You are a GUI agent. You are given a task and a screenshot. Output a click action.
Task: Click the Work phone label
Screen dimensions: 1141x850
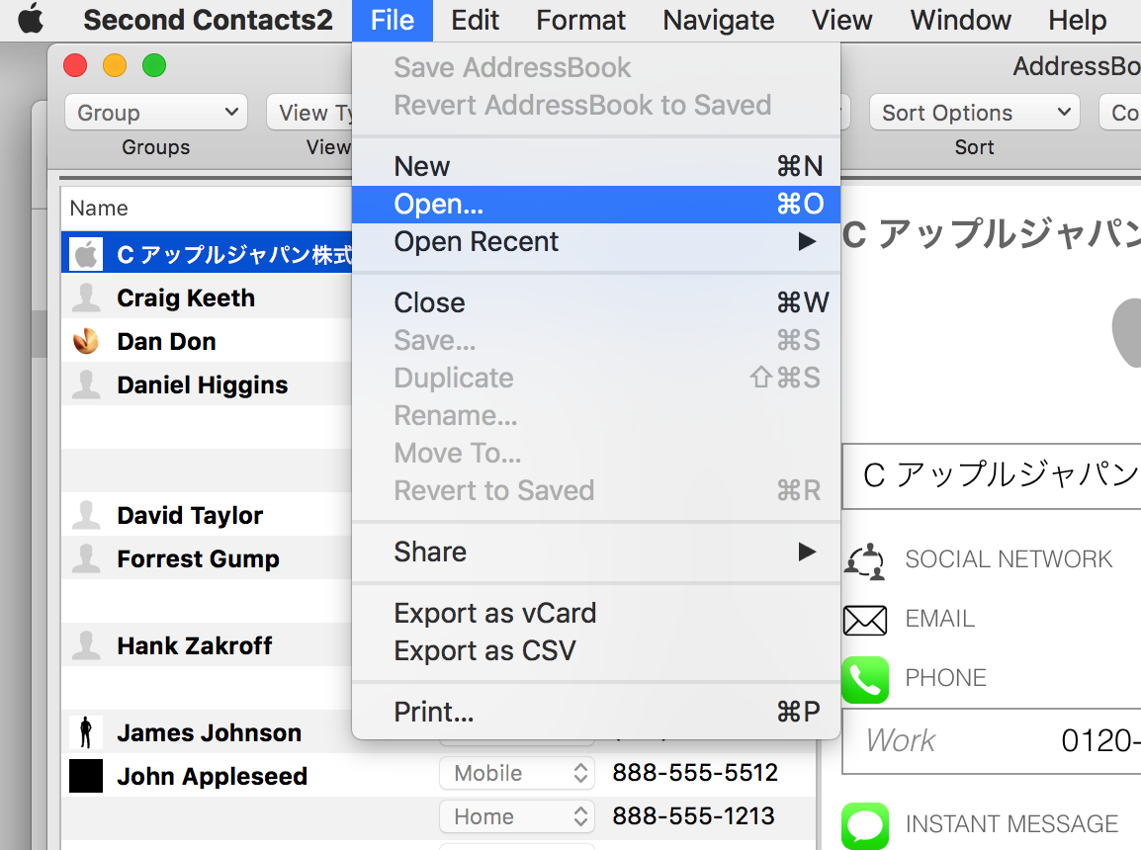click(x=900, y=741)
